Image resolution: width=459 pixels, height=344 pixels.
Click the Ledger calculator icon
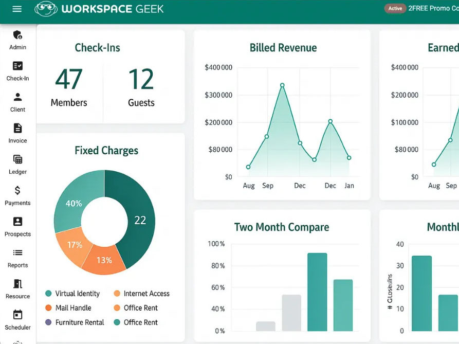[17, 159]
